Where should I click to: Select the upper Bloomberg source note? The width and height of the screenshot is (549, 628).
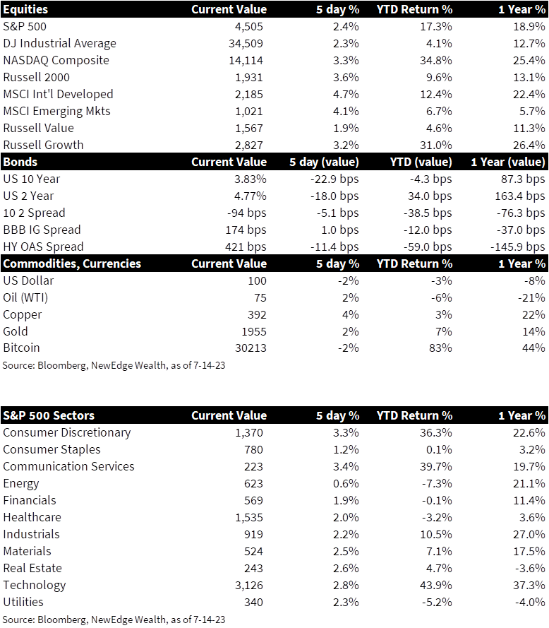[114, 365]
